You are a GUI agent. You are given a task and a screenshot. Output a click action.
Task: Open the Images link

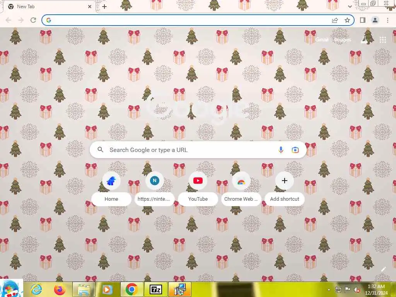(343, 40)
